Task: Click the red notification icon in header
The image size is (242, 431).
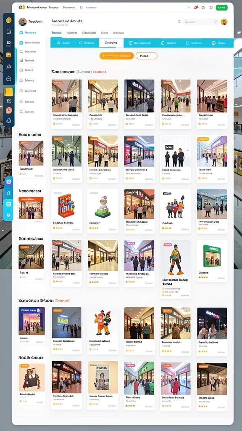Action: (x=196, y=8)
